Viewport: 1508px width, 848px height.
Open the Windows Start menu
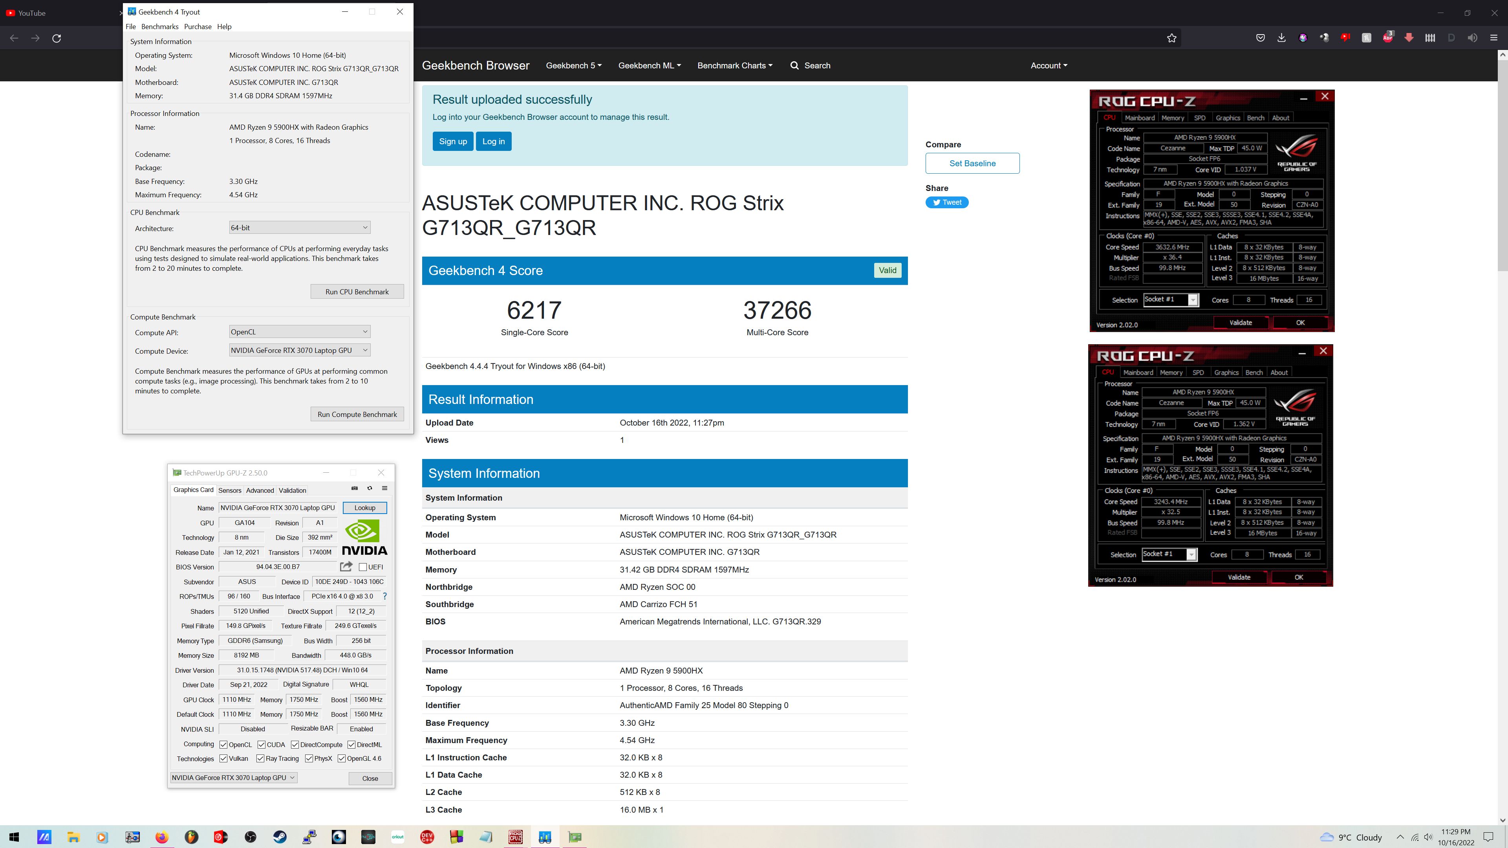[x=14, y=837]
